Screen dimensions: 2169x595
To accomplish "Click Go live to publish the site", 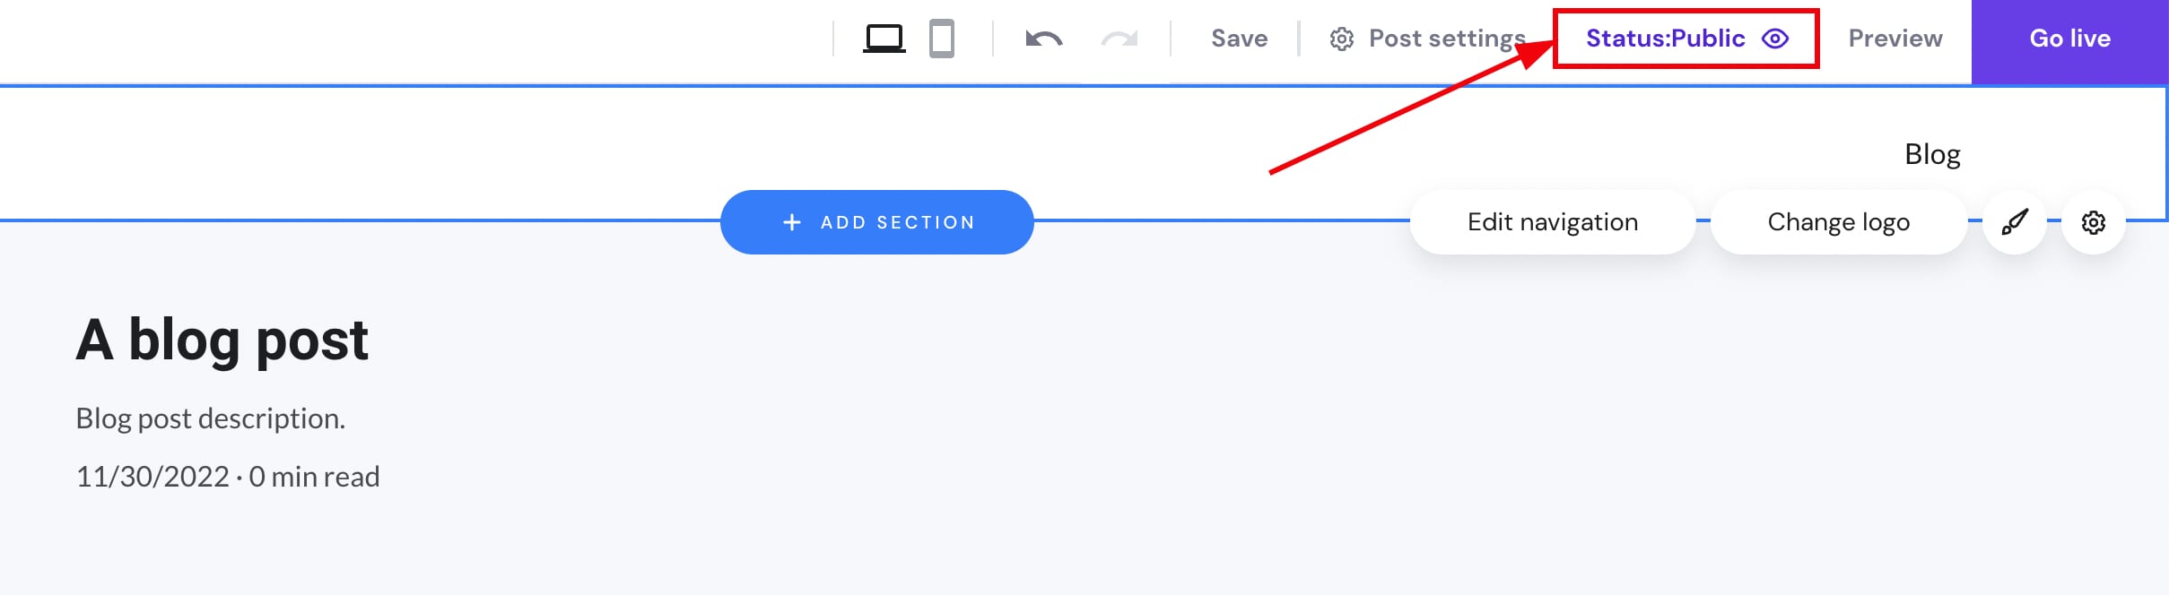I will (2069, 39).
